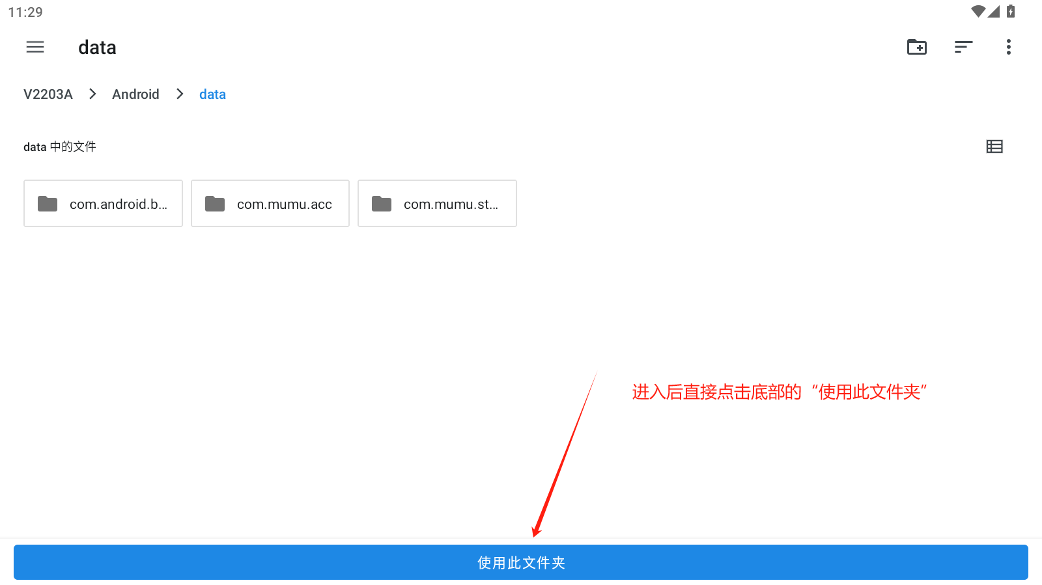Tap the 11:29 clock in status bar

tap(25, 12)
